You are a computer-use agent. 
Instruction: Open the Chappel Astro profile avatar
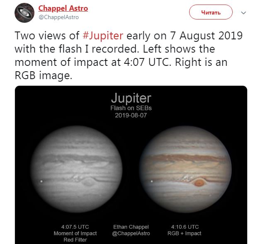[24, 13]
